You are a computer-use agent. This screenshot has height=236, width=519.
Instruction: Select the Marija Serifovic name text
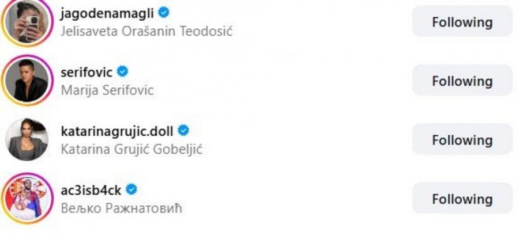pyautogui.click(x=107, y=90)
